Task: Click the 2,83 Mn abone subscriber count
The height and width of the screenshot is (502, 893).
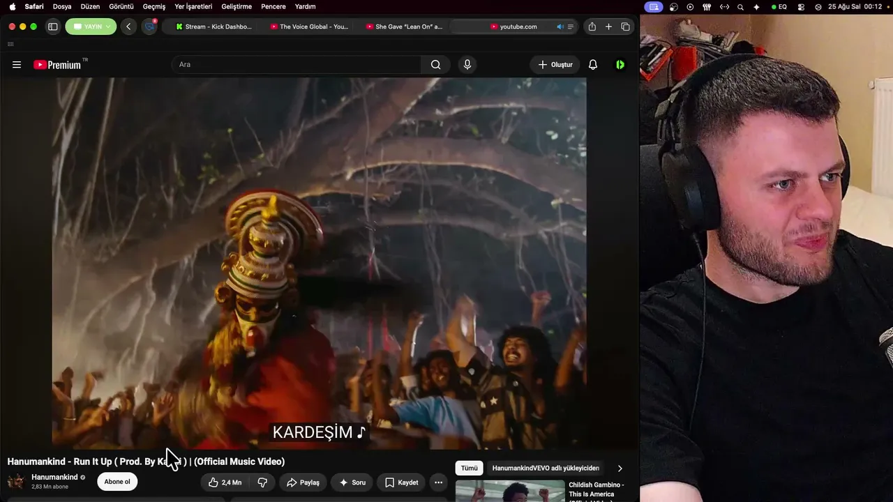Action: tap(50, 487)
